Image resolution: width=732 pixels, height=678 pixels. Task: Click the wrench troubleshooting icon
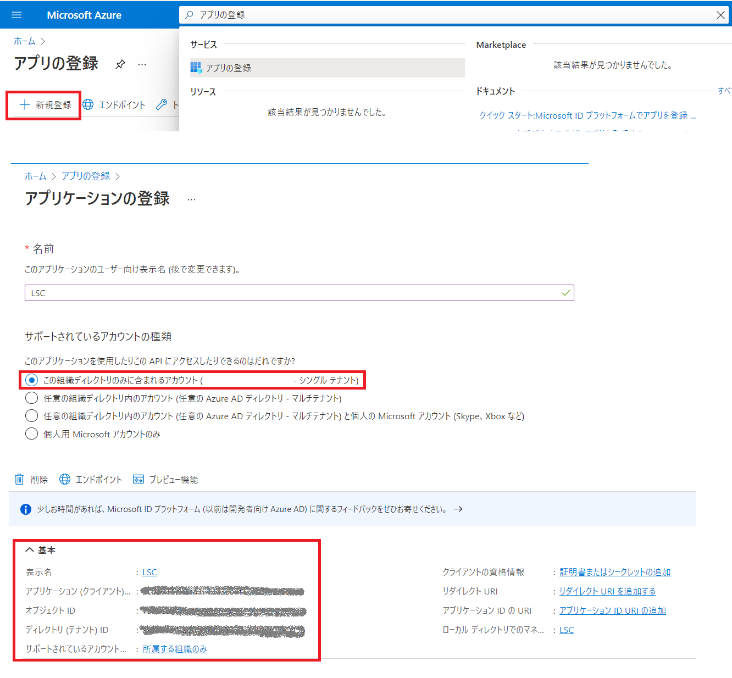pos(162,104)
